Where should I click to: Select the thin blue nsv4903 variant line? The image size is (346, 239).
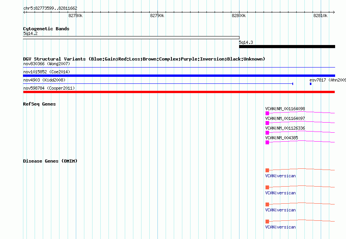(158, 84)
